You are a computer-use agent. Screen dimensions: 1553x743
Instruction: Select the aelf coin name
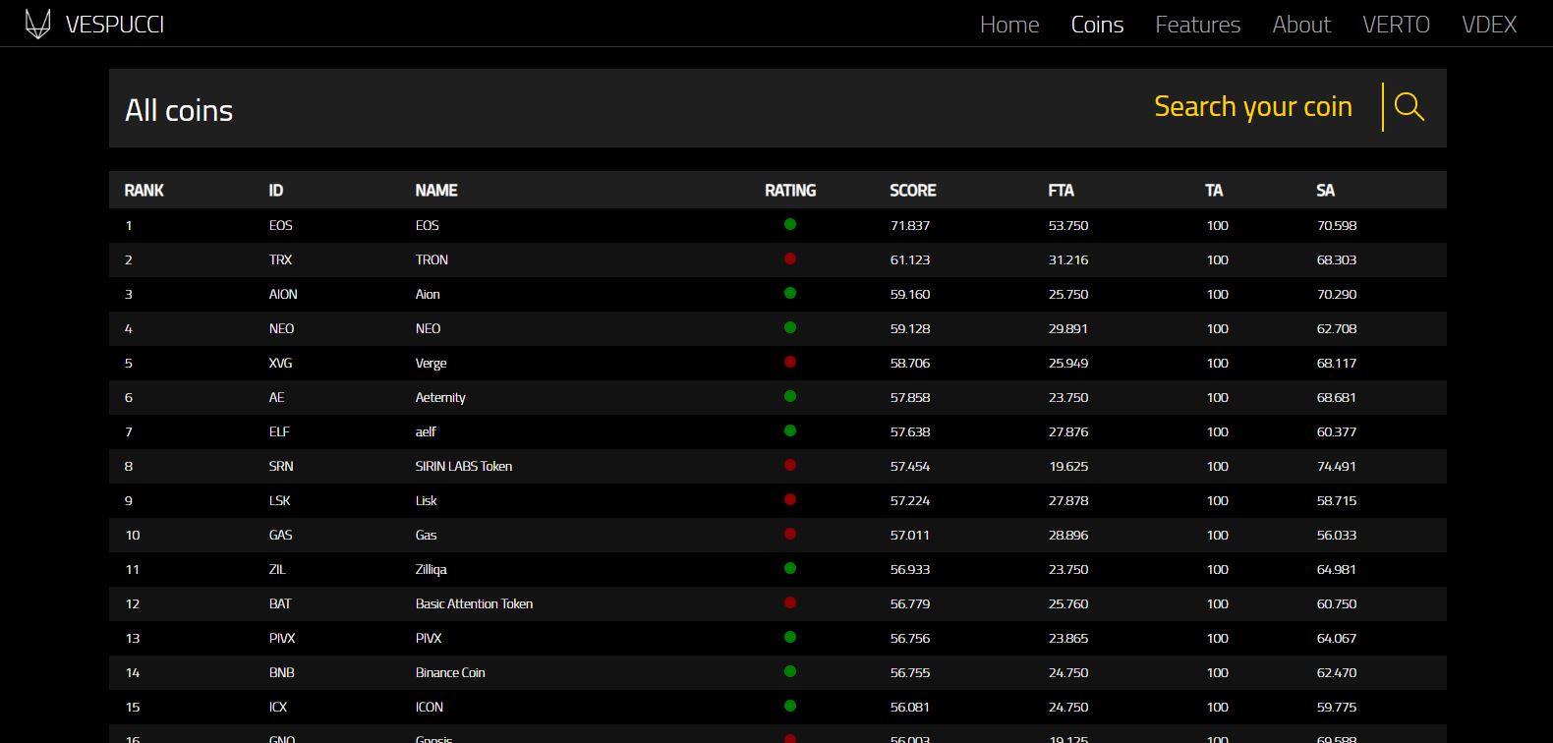[x=426, y=432]
